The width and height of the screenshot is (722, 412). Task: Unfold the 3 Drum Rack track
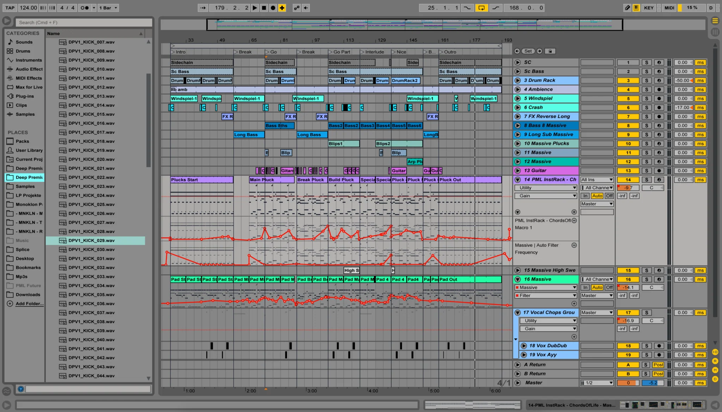518,80
